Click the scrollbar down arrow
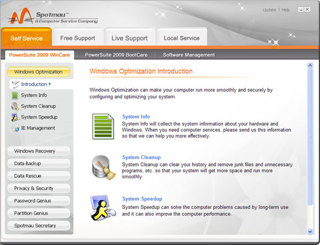320x245 pixels. [x=310, y=232]
